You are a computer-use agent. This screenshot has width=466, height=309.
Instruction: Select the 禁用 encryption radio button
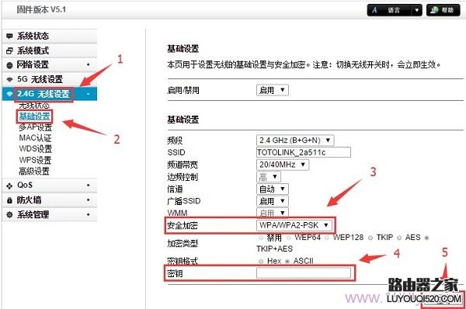(x=261, y=238)
